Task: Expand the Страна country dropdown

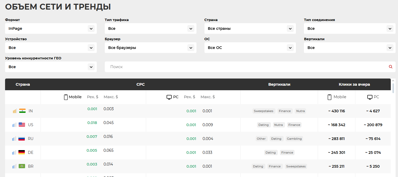Action: point(250,28)
